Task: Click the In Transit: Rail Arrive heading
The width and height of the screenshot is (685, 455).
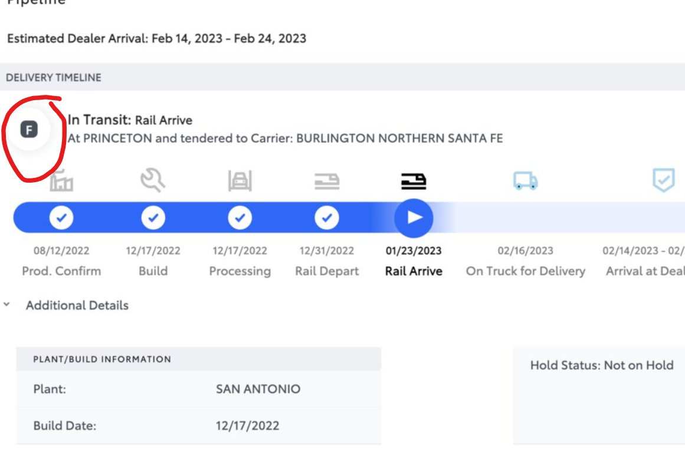Action: 130,120
